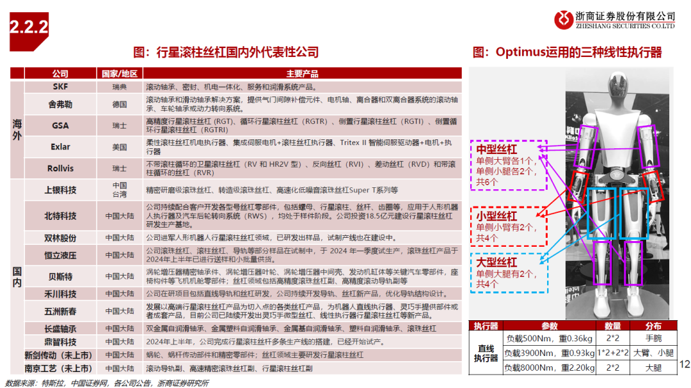Select the 恒立液压 company cell
This screenshot has width=691, height=388.
[x=60, y=255]
